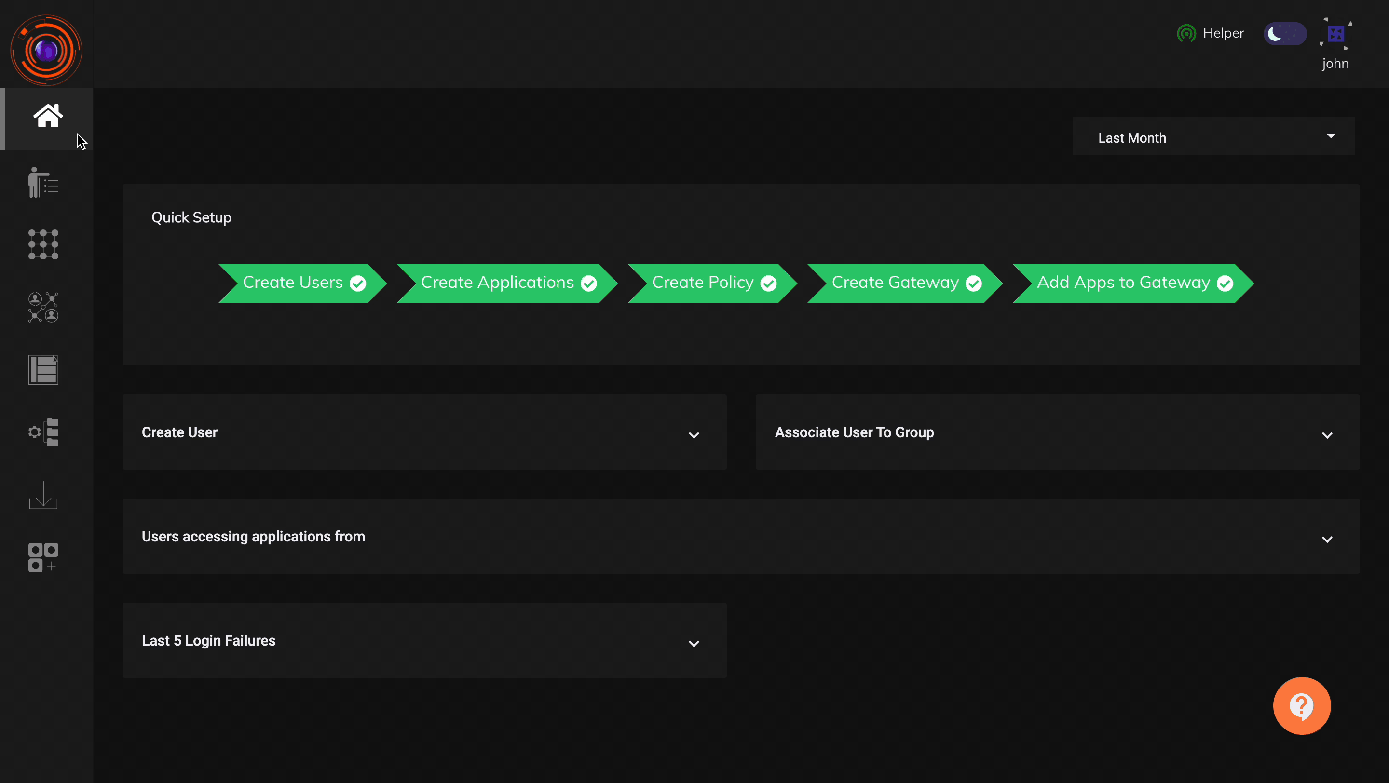The image size is (1389, 783).
Task: Click the john user profile icon
Action: [1335, 33]
